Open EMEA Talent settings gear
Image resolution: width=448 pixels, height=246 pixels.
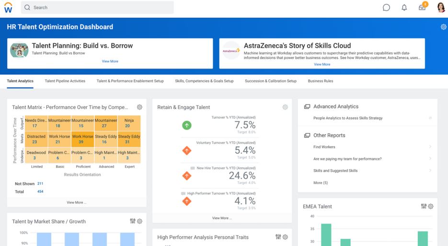click(431, 206)
